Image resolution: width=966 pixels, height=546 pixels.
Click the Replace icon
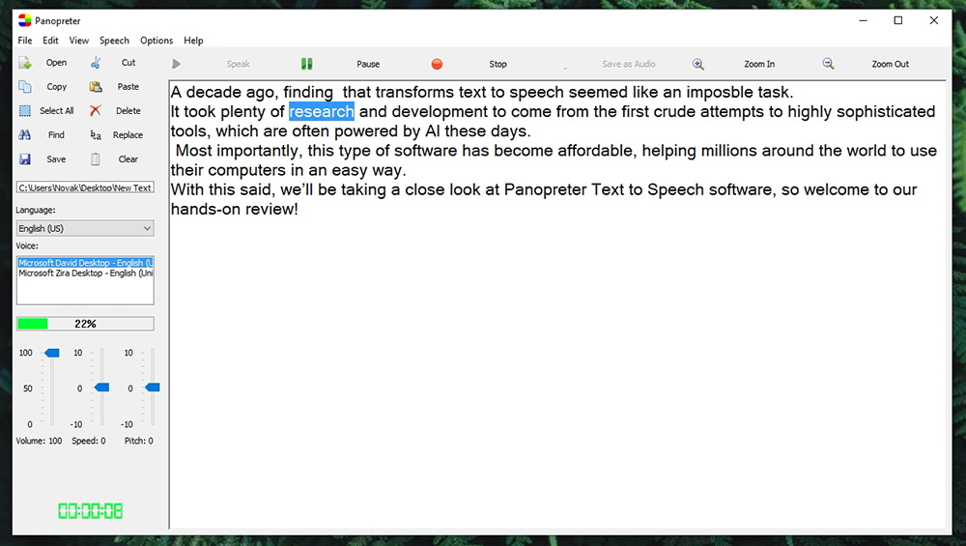click(x=96, y=135)
